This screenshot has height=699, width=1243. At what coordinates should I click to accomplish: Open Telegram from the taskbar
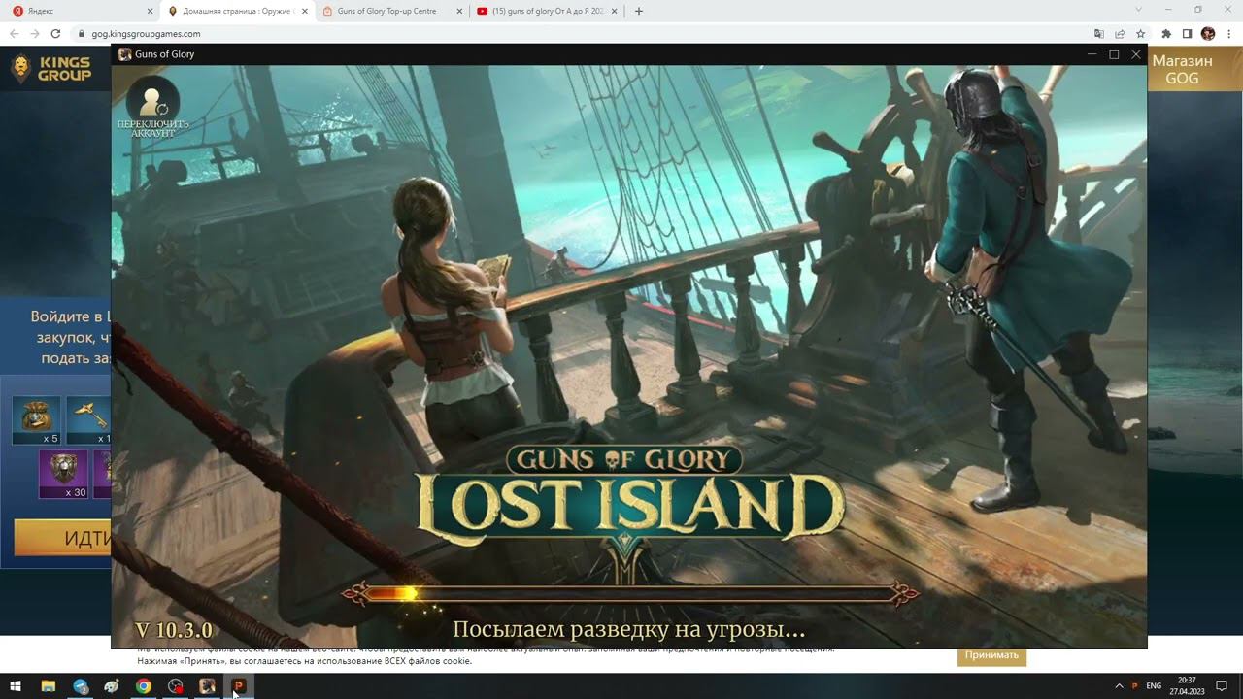(81, 685)
